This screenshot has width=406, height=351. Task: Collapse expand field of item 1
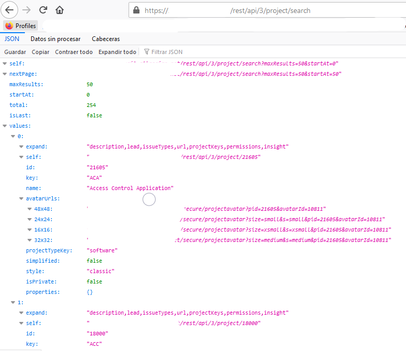[21, 313]
